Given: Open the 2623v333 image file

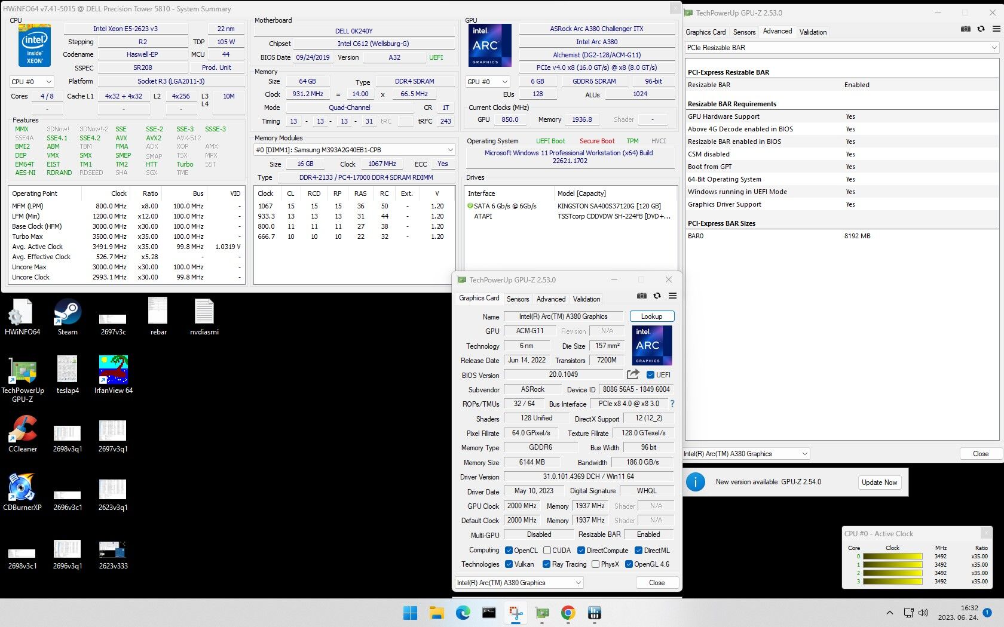Looking at the screenshot, I should pos(113,554).
